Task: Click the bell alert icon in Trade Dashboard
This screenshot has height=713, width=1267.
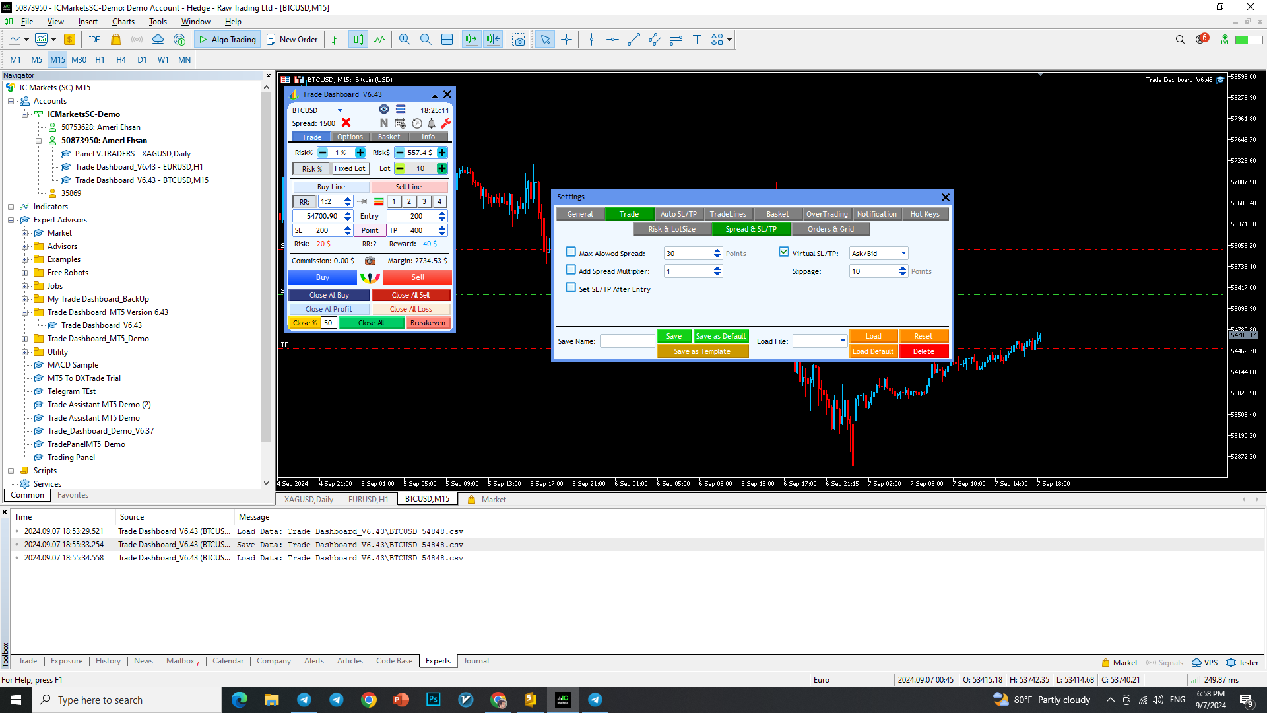Action: click(x=432, y=123)
